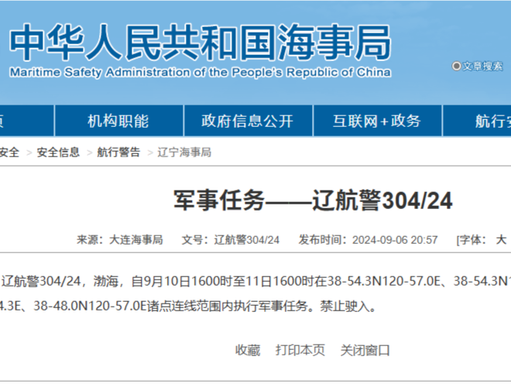The image size is (511, 384).
Task: Click 打印本页 to print
Action: (300, 351)
